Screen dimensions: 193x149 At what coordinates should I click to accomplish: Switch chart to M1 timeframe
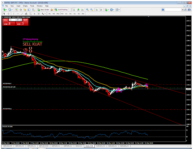[49, 14]
